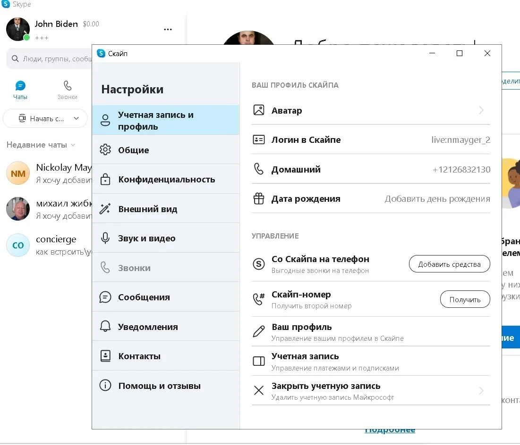Viewport: 520px width, 445px height.
Task: Click the gear icon next to Общие
Action: point(105,149)
